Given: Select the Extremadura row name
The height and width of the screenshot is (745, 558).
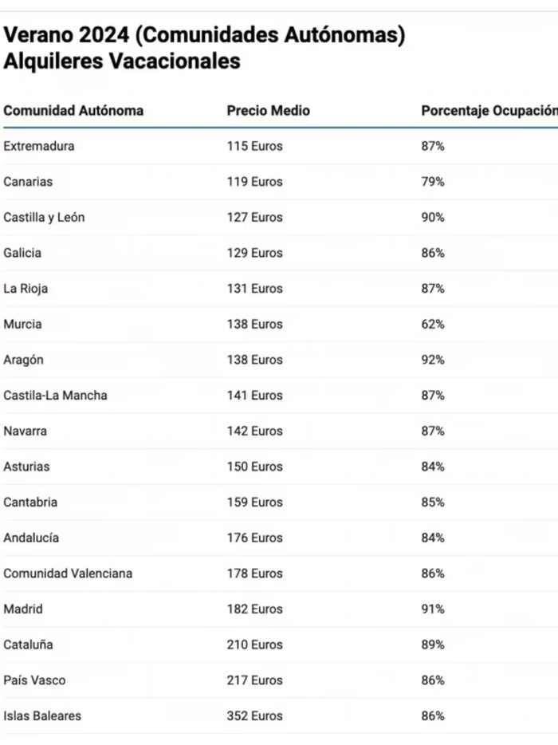Looking at the screenshot, I should tap(39, 146).
